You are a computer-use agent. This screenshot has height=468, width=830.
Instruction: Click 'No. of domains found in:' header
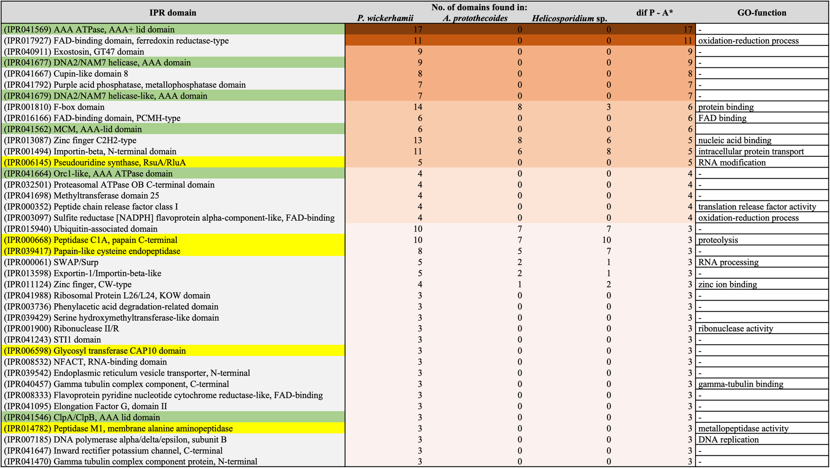click(479, 7)
